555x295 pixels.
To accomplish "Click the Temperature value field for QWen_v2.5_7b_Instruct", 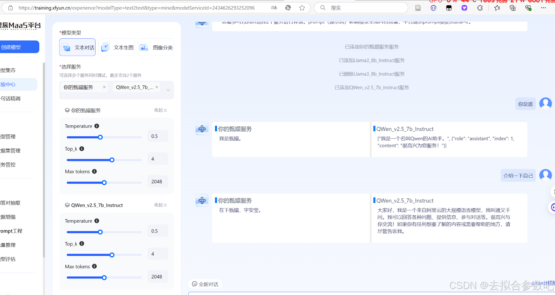I will (157, 231).
